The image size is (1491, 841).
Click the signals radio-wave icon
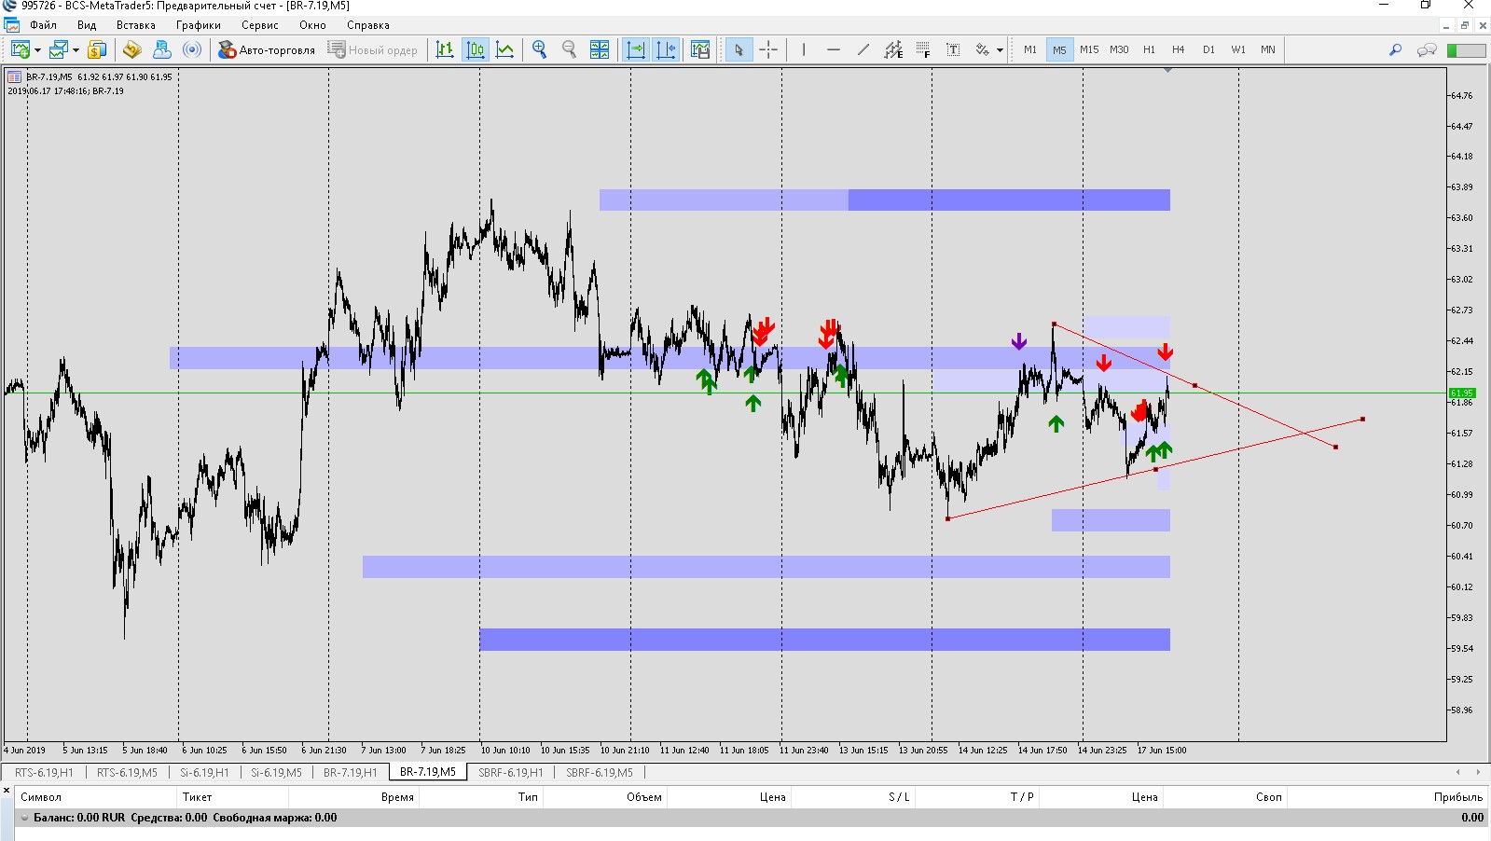click(192, 49)
